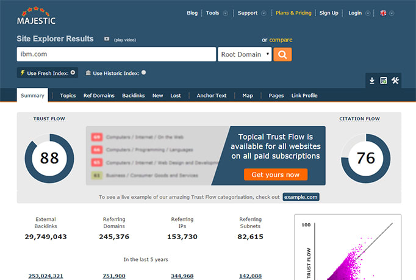Click the 142,088 referring subnets link
The width and height of the screenshot is (416, 280).
tap(250, 276)
